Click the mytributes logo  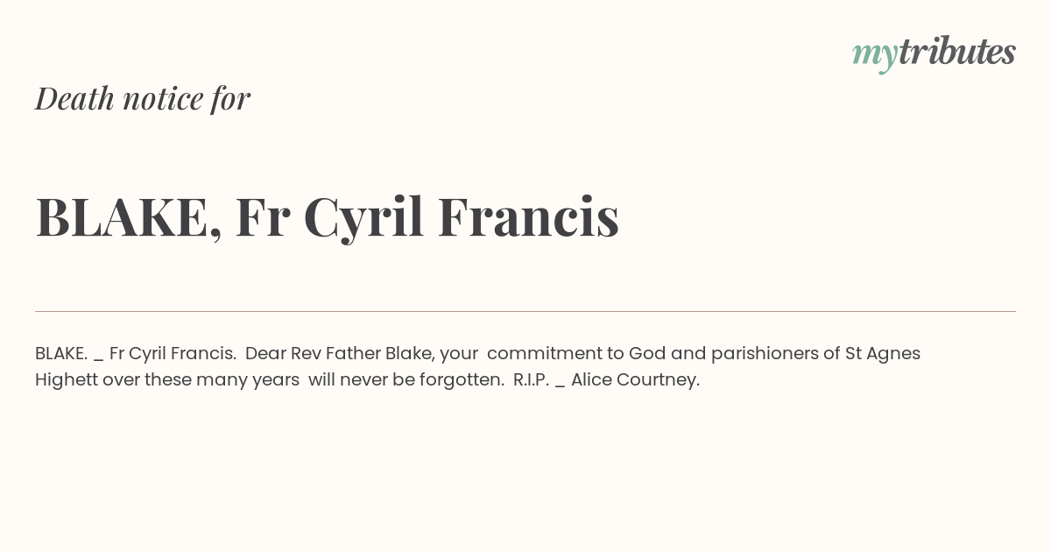coord(934,53)
